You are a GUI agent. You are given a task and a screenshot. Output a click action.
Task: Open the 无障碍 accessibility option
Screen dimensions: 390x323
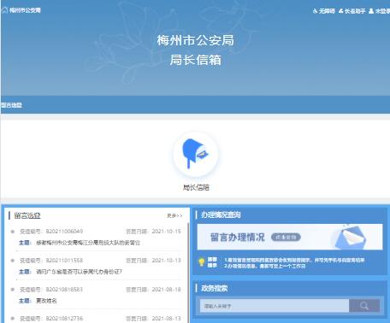tap(323, 11)
